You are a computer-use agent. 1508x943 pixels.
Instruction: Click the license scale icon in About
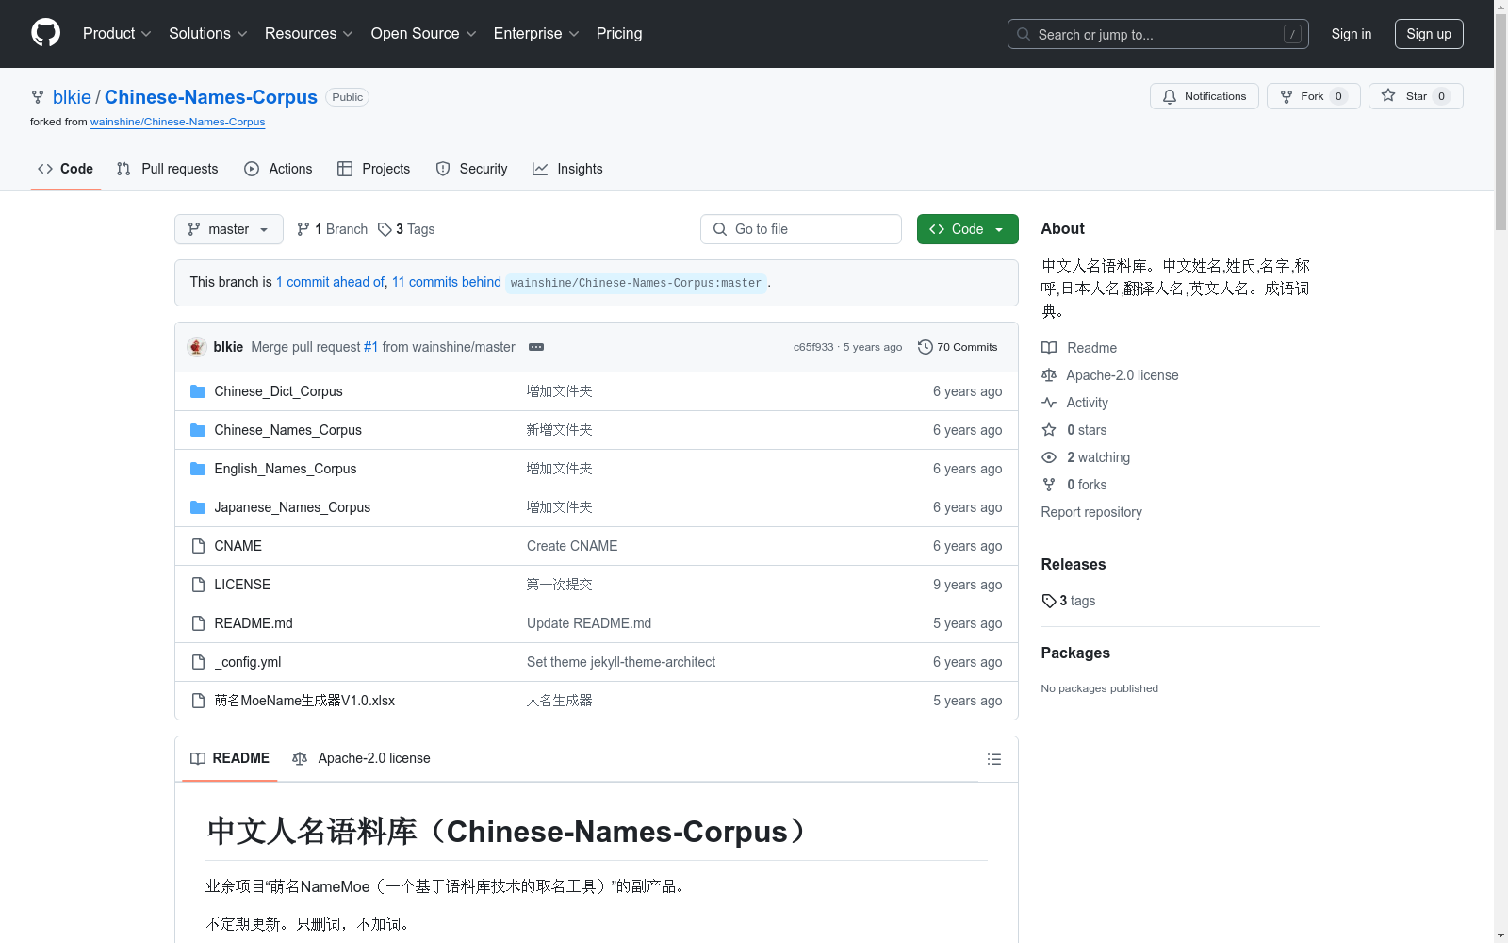click(x=1049, y=375)
